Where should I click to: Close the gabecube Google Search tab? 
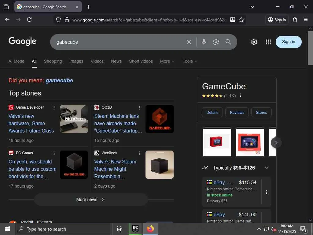77,7
